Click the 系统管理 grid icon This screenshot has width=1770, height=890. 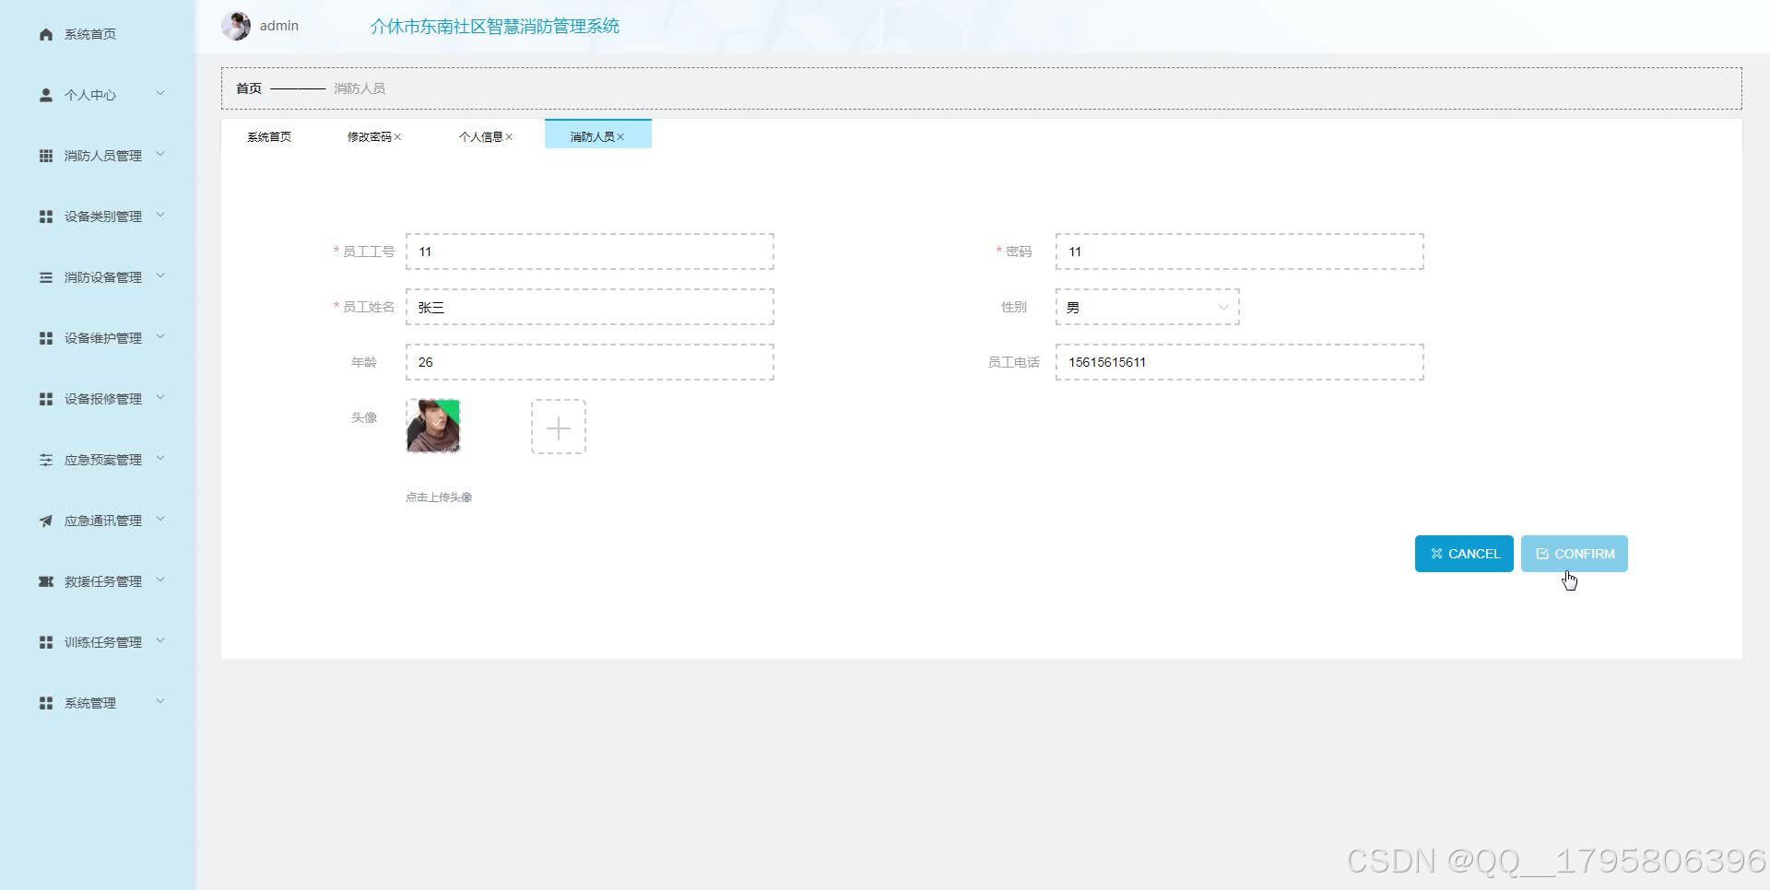coord(45,702)
